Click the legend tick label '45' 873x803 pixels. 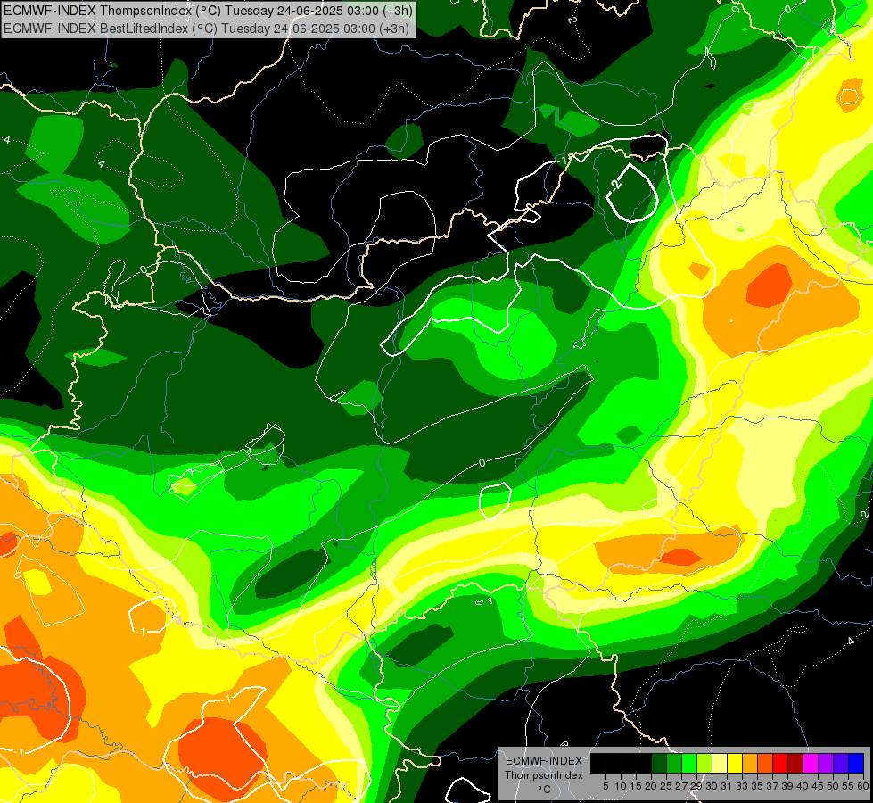click(819, 786)
